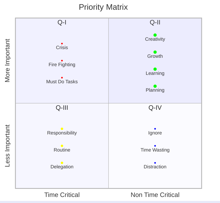
Task: Click the Time Critical axis label
Action: click(x=62, y=195)
